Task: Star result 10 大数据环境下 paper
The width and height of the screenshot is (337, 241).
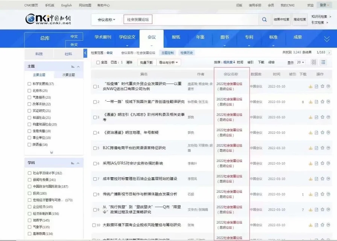Action: pos(322,225)
